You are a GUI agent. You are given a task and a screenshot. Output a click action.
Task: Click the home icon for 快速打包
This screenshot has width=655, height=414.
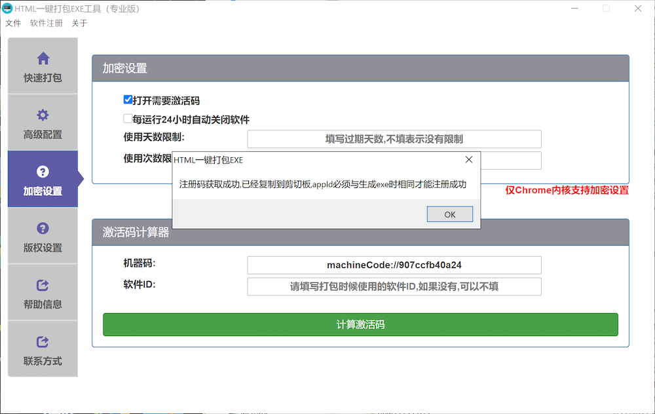click(43, 58)
